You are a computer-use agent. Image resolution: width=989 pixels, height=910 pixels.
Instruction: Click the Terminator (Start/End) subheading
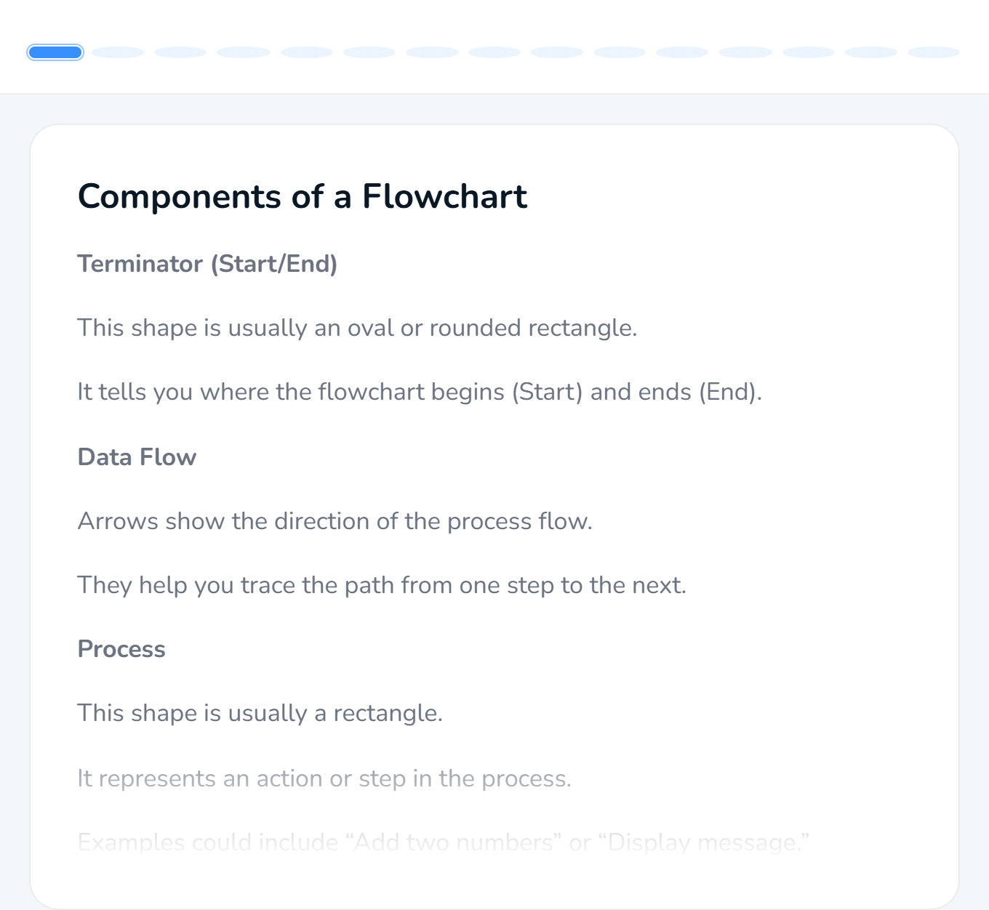point(207,264)
